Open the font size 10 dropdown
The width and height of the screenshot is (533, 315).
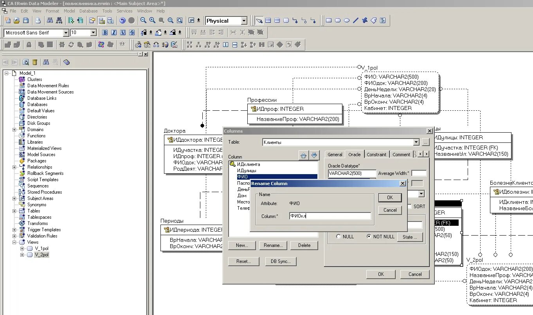(x=93, y=33)
